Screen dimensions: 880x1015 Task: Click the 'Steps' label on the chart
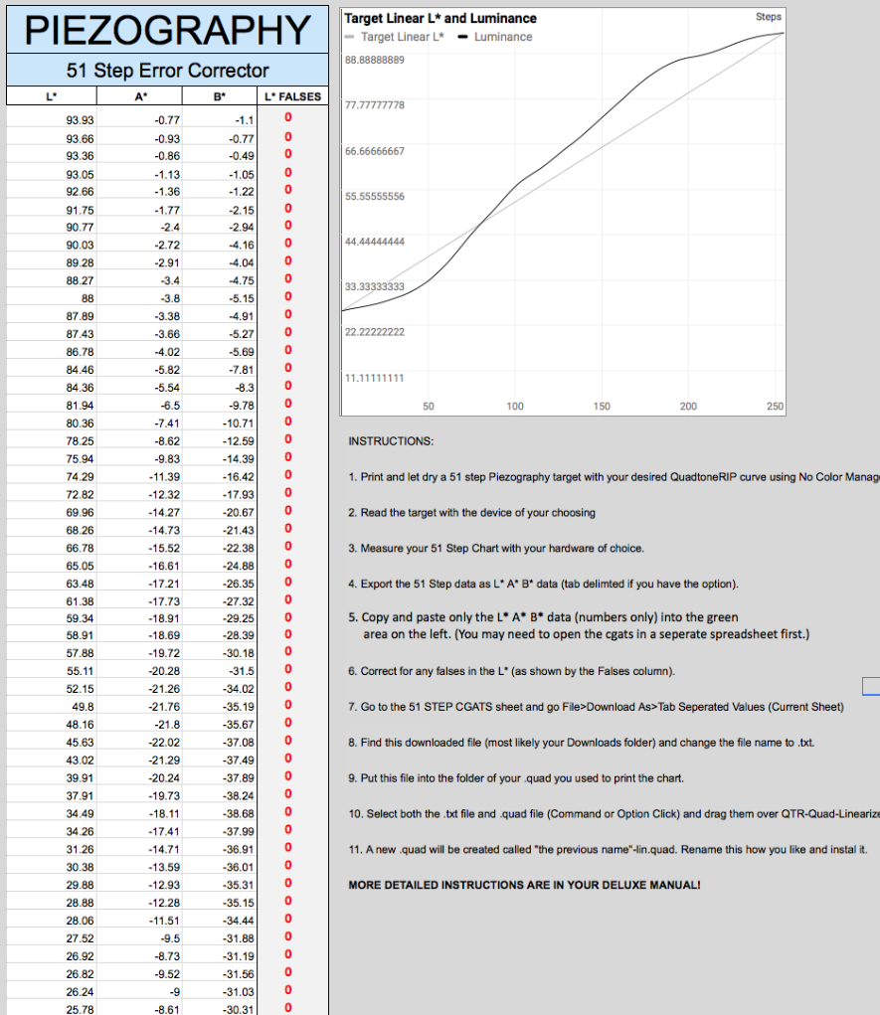(x=769, y=17)
